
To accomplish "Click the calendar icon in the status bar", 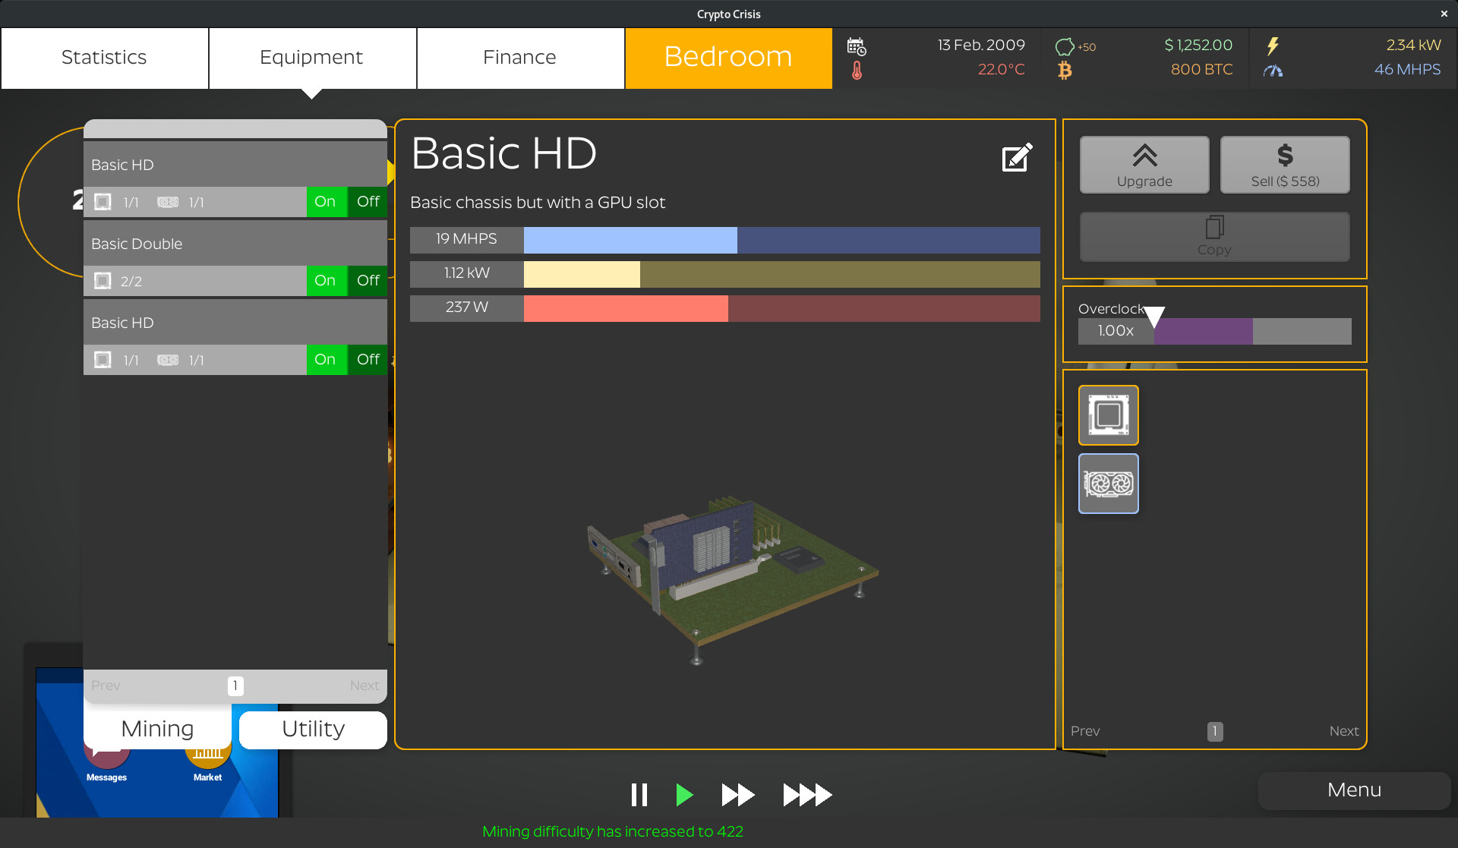I will [857, 46].
